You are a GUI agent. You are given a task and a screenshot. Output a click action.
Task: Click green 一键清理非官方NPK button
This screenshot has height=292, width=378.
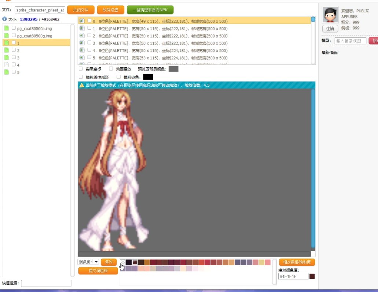click(150, 10)
